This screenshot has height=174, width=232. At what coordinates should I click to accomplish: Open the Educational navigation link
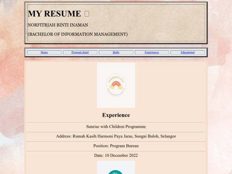pyautogui.click(x=188, y=52)
